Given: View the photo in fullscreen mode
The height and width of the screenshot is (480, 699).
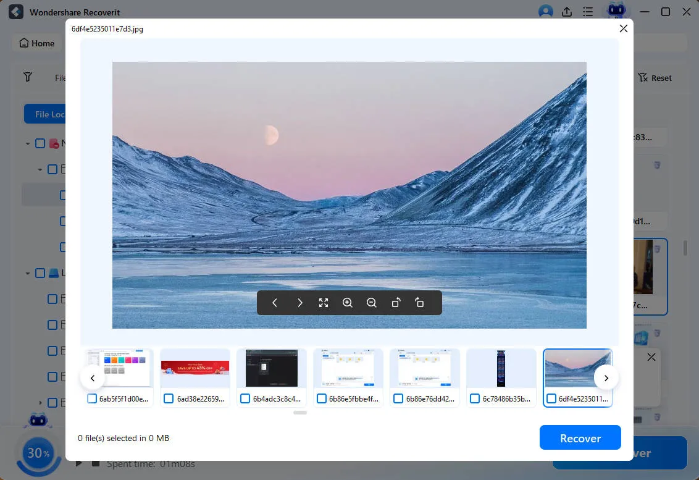Looking at the screenshot, I should [324, 303].
